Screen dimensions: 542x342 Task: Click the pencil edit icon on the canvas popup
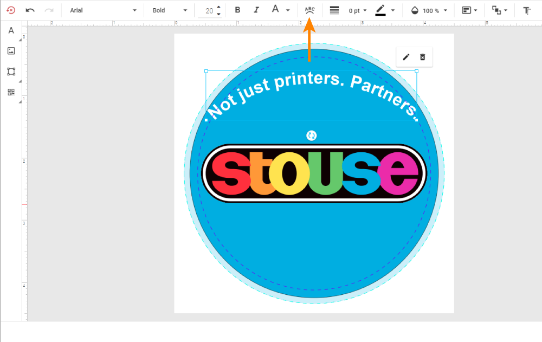(406, 57)
